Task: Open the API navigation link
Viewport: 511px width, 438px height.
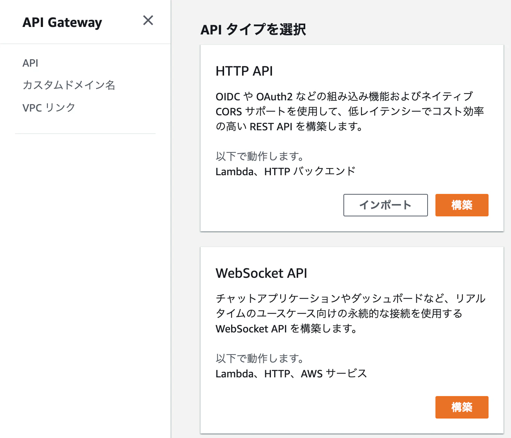Action: pyautogui.click(x=30, y=63)
